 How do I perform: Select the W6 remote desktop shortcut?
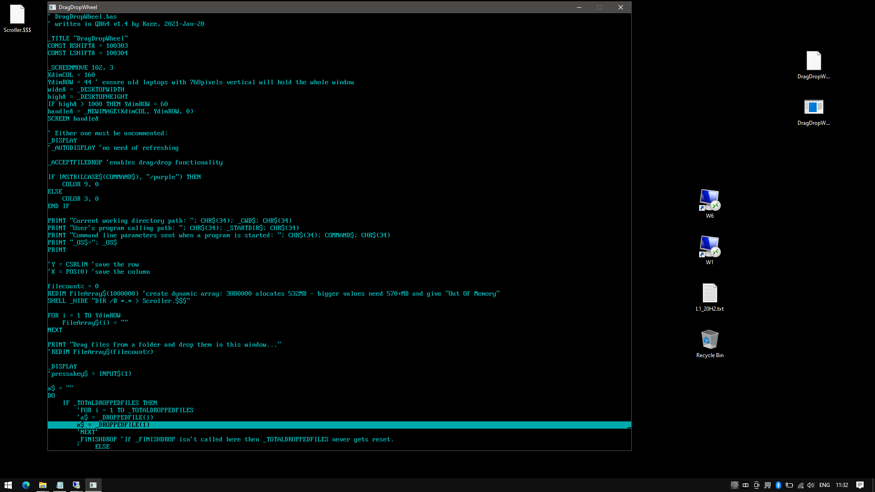[x=710, y=204]
